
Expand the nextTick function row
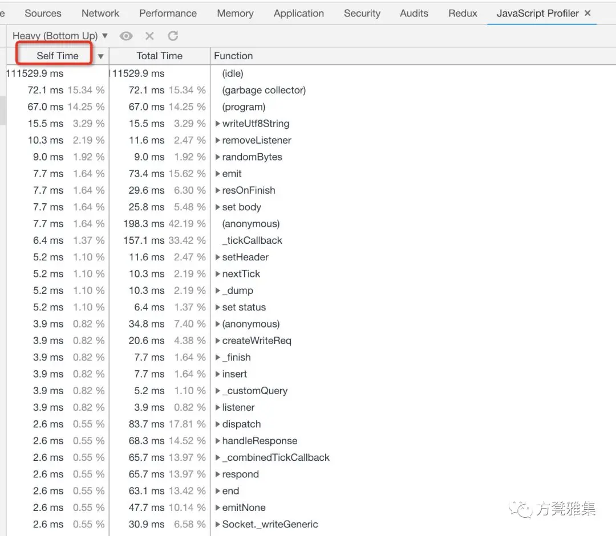pyautogui.click(x=218, y=274)
